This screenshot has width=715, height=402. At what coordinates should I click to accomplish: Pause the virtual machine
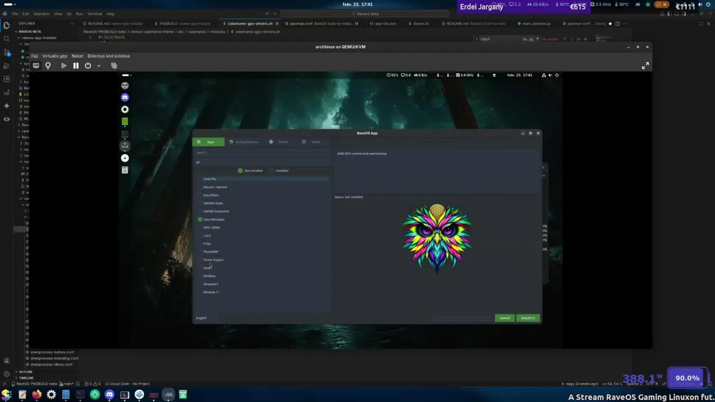tap(76, 65)
